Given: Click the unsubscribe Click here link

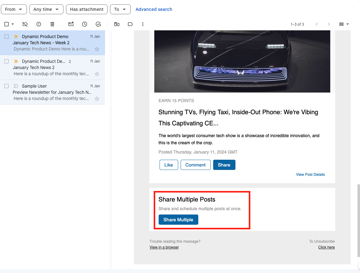Looking at the screenshot, I should (x=327, y=247).
